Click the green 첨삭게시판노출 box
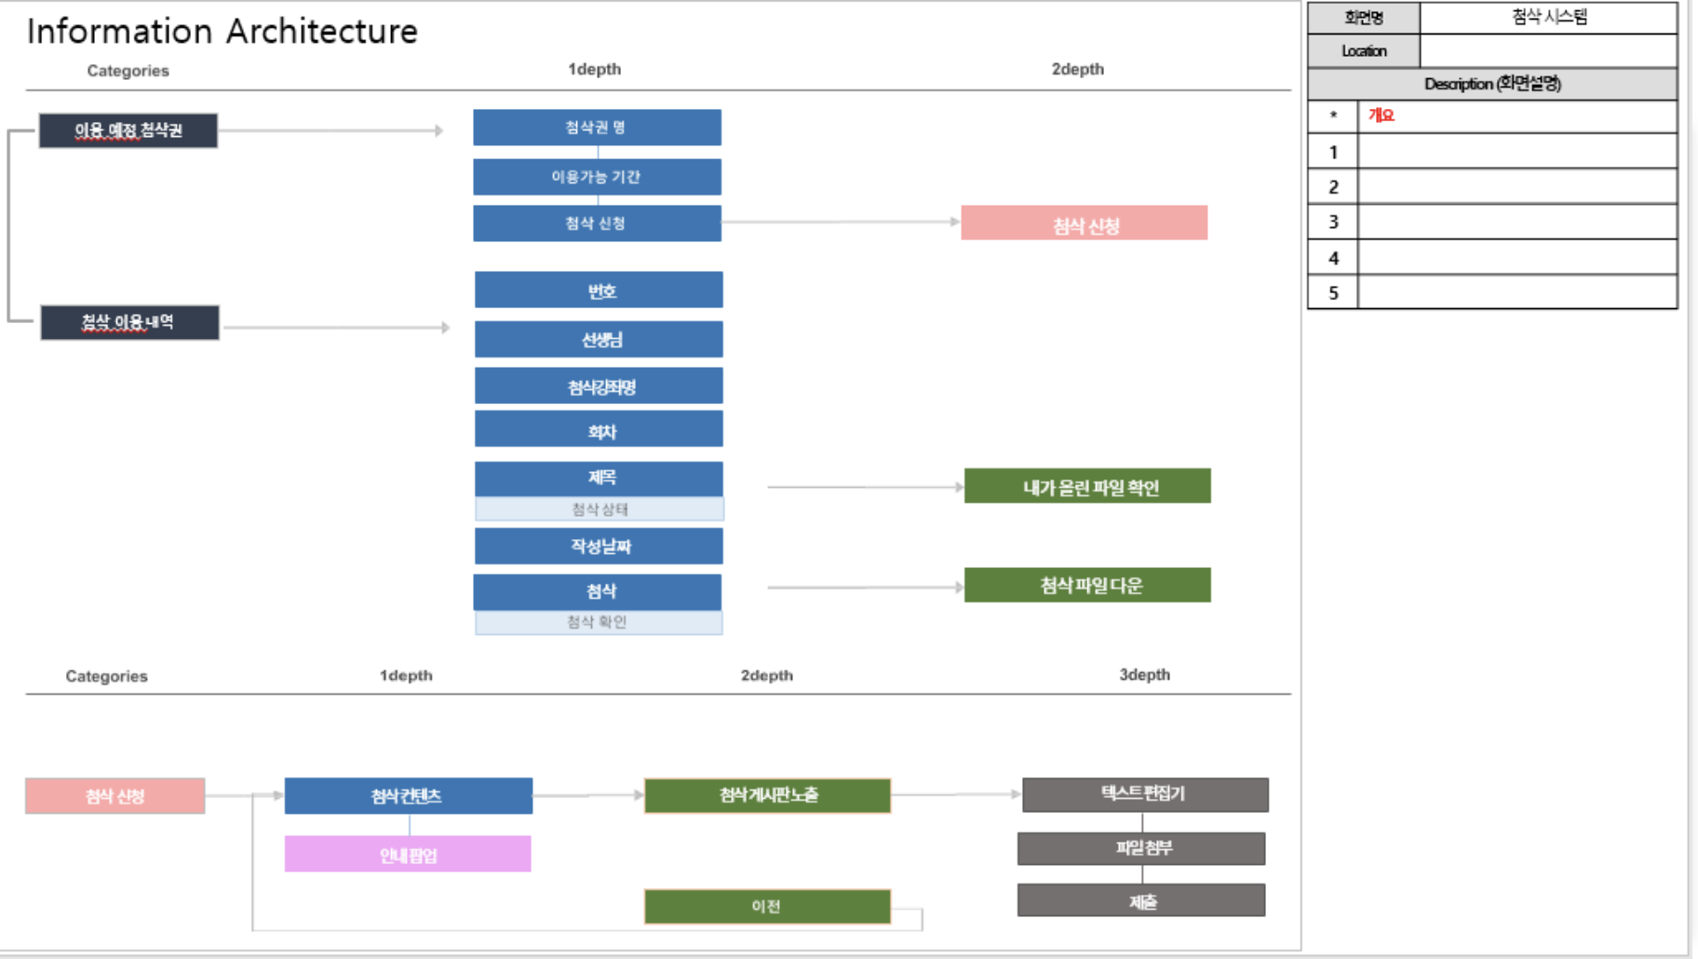This screenshot has height=959, width=1698. click(767, 795)
